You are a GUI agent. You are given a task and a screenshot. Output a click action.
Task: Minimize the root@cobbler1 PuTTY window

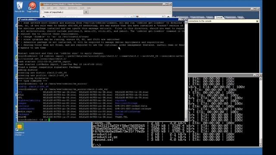click(179, 19)
